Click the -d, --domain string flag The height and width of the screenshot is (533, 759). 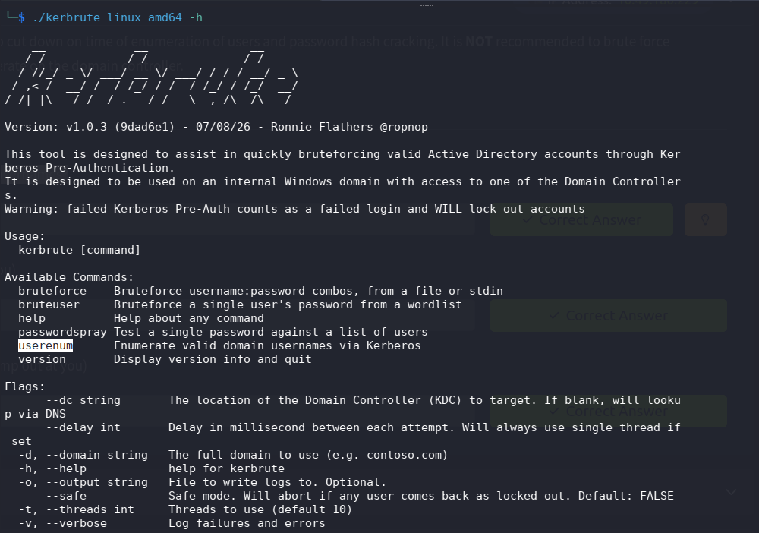coord(83,455)
